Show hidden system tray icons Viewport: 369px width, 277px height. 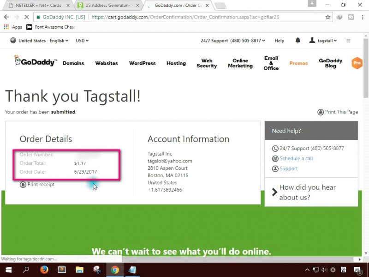coord(307,270)
